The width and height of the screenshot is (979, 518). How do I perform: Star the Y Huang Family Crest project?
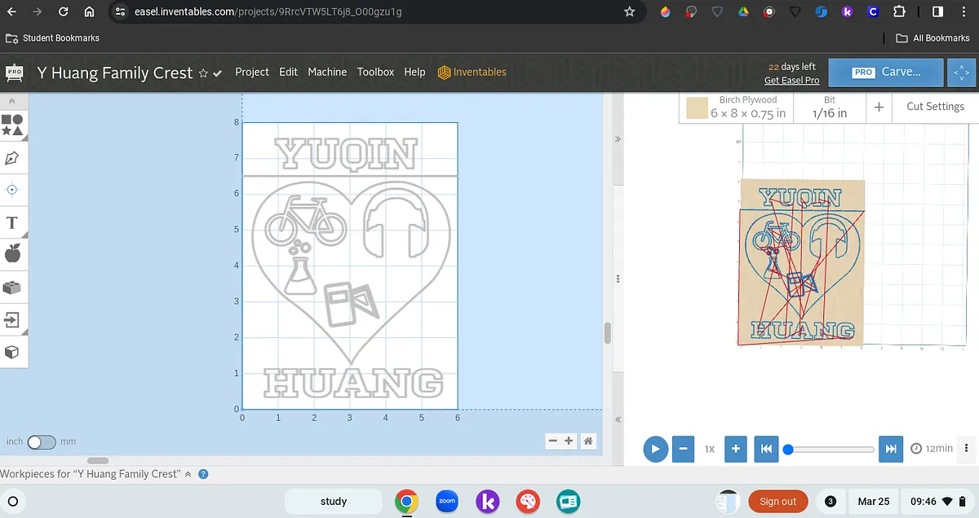203,73
